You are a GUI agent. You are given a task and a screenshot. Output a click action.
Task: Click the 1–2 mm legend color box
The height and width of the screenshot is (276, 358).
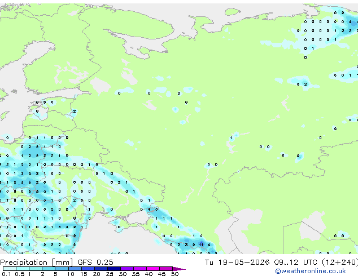click(x=36, y=269)
